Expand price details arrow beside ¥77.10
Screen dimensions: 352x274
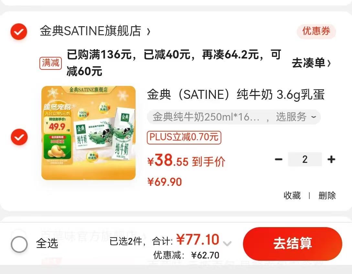pyautogui.click(x=227, y=243)
